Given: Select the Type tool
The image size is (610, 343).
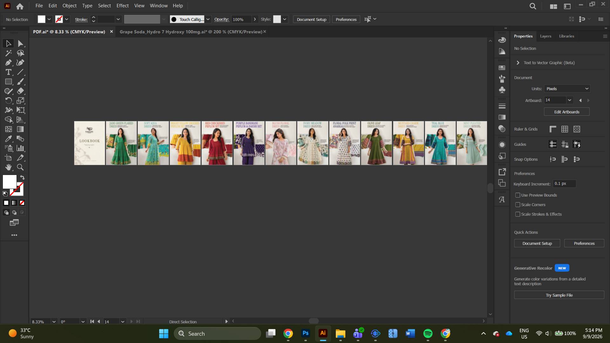Looking at the screenshot, I should [9, 72].
